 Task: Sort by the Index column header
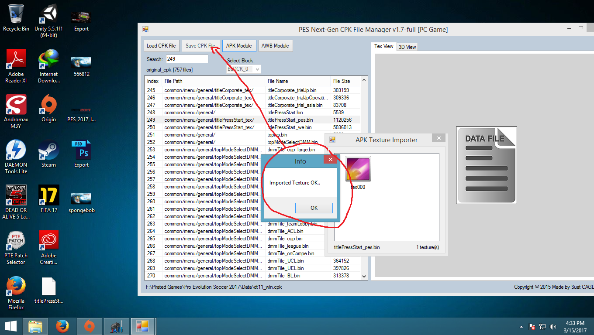coord(153,81)
